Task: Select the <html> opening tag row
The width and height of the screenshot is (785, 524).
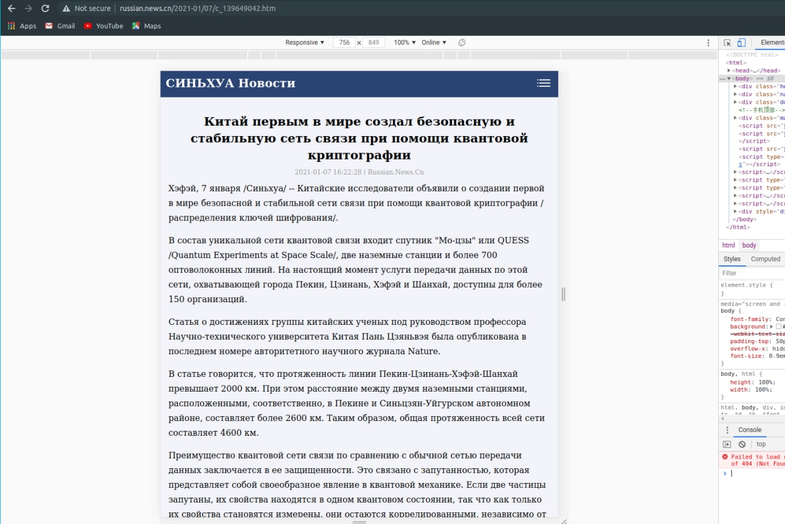Action: [x=736, y=63]
